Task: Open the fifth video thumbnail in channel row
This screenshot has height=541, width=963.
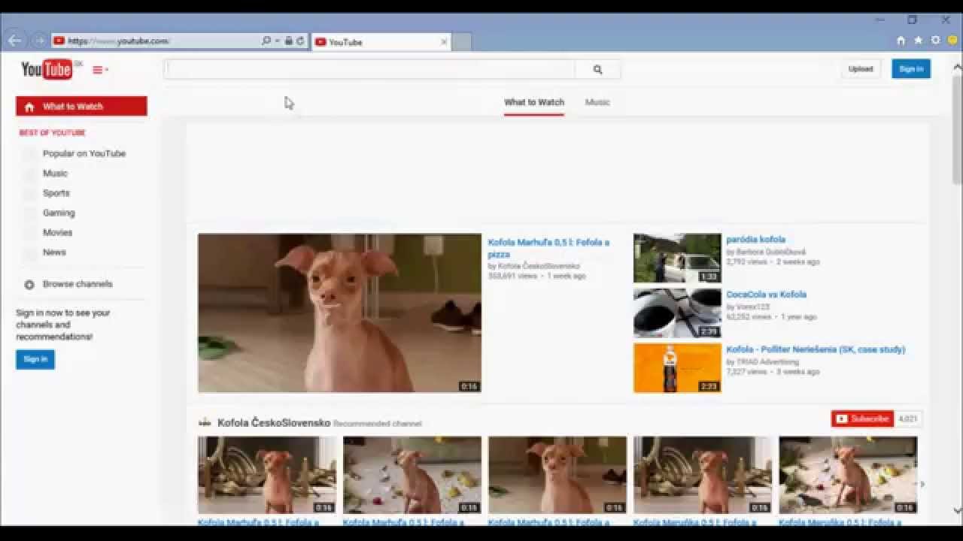Action: 848,475
